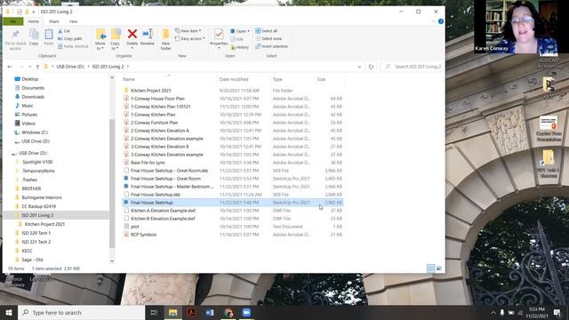The image size is (569, 320).
Task: Click the Help question mark icon
Action: 441,21
